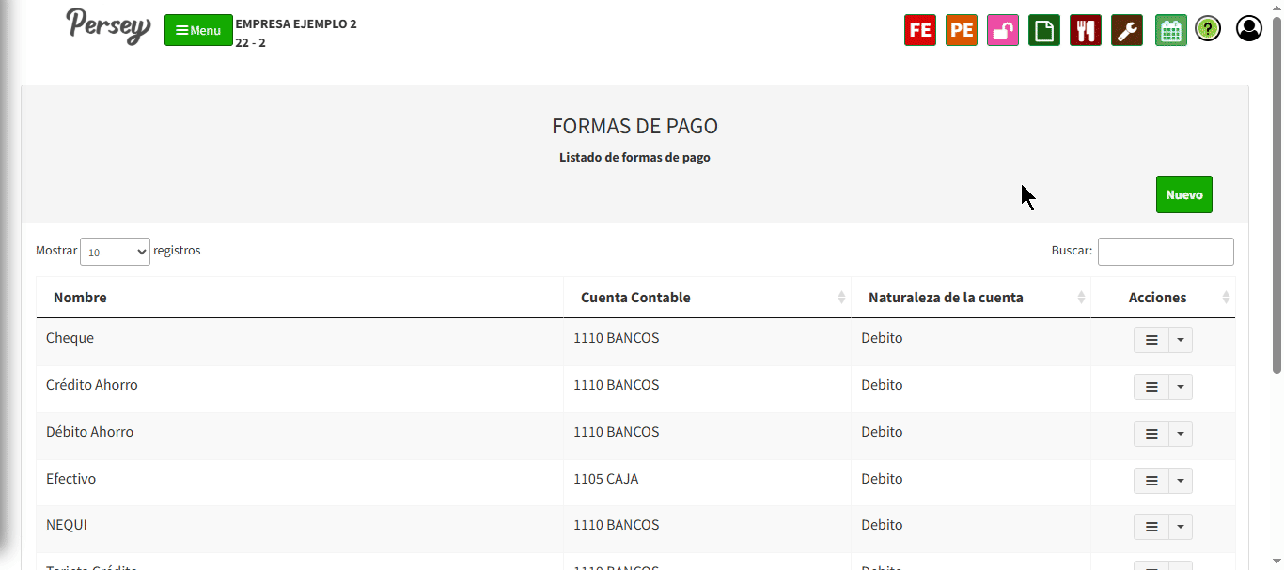Click the Nuevo button

[x=1184, y=194]
